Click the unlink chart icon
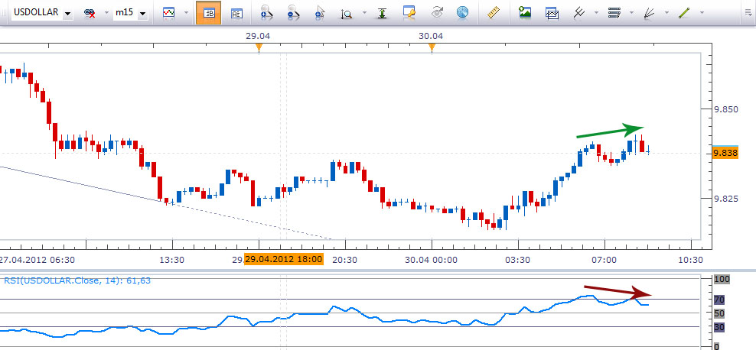 (90, 13)
